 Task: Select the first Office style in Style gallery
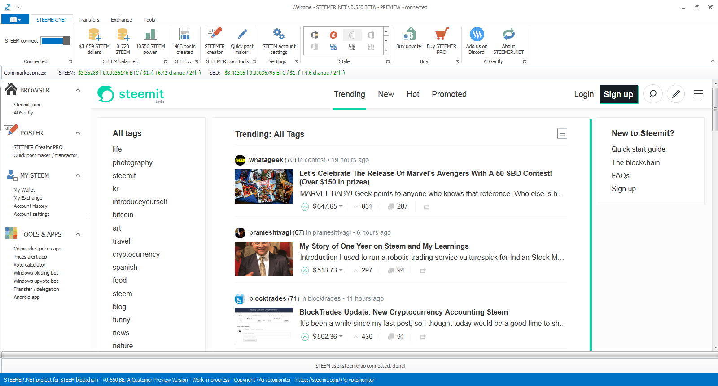click(x=315, y=35)
